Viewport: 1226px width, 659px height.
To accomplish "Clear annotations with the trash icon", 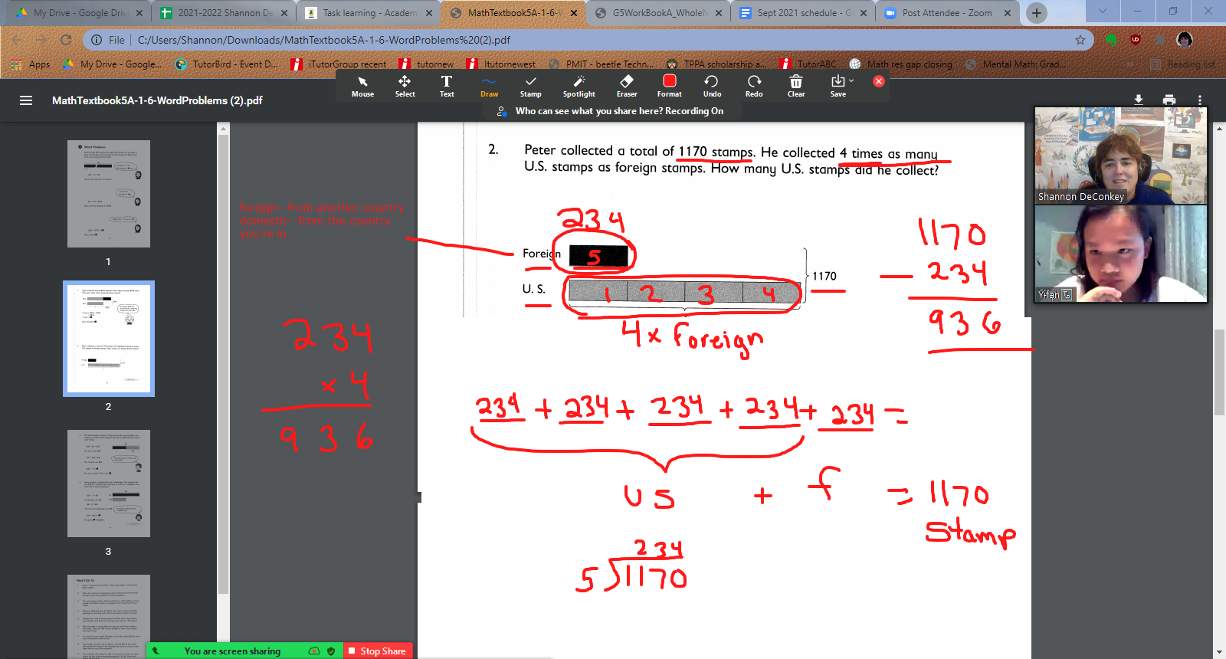I will point(796,86).
